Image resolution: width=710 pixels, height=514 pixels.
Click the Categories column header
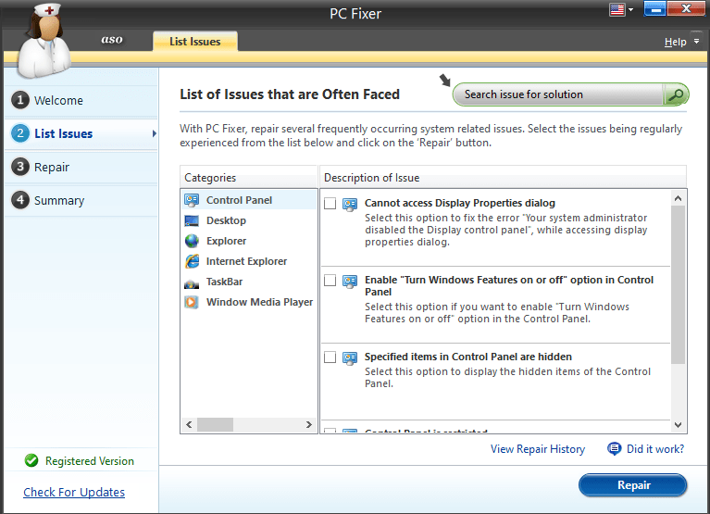(x=249, y=178)
